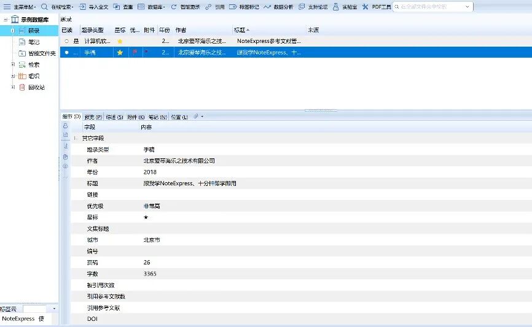532x327 pixels.
Task: Click the paperclip icon beside 位置 tab
Action: pyautogui.click(x=196, y=116)
